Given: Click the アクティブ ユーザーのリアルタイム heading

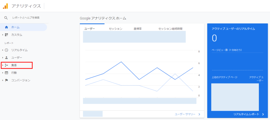Looking at the screenshot, I should click(x=233, y=29).
